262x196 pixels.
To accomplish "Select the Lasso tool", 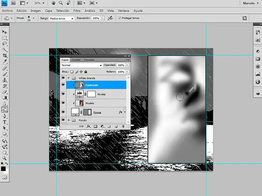I will 5,44.
